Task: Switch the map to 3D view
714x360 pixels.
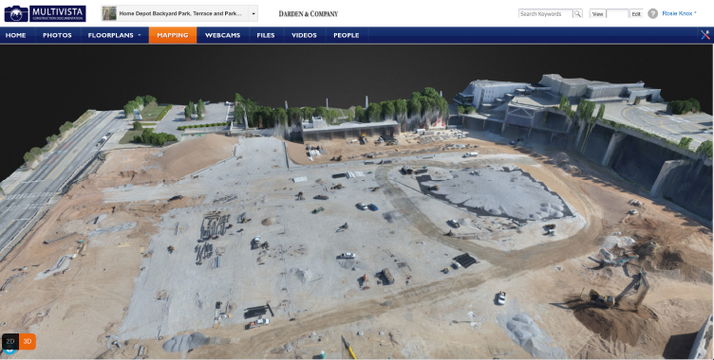Action: point(28,341)
